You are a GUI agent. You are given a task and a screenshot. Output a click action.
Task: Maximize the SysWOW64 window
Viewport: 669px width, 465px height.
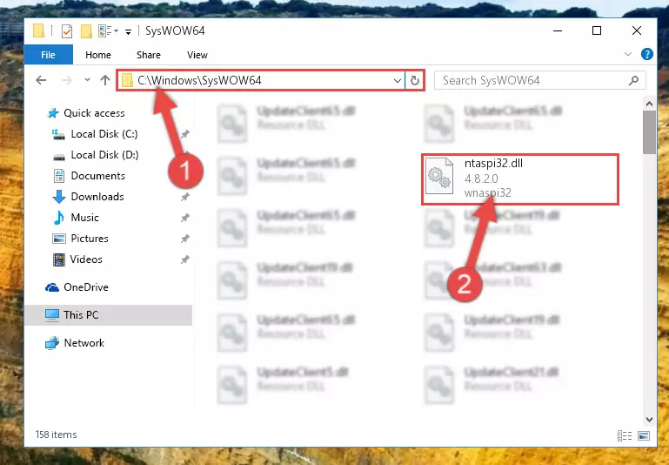pos(597,30)
